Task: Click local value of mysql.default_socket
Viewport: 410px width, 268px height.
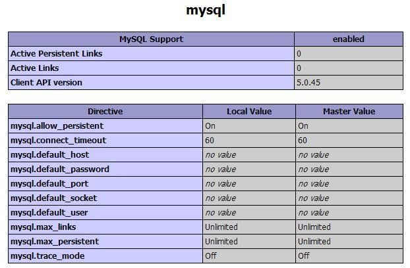Action: [x=221, y=198]
